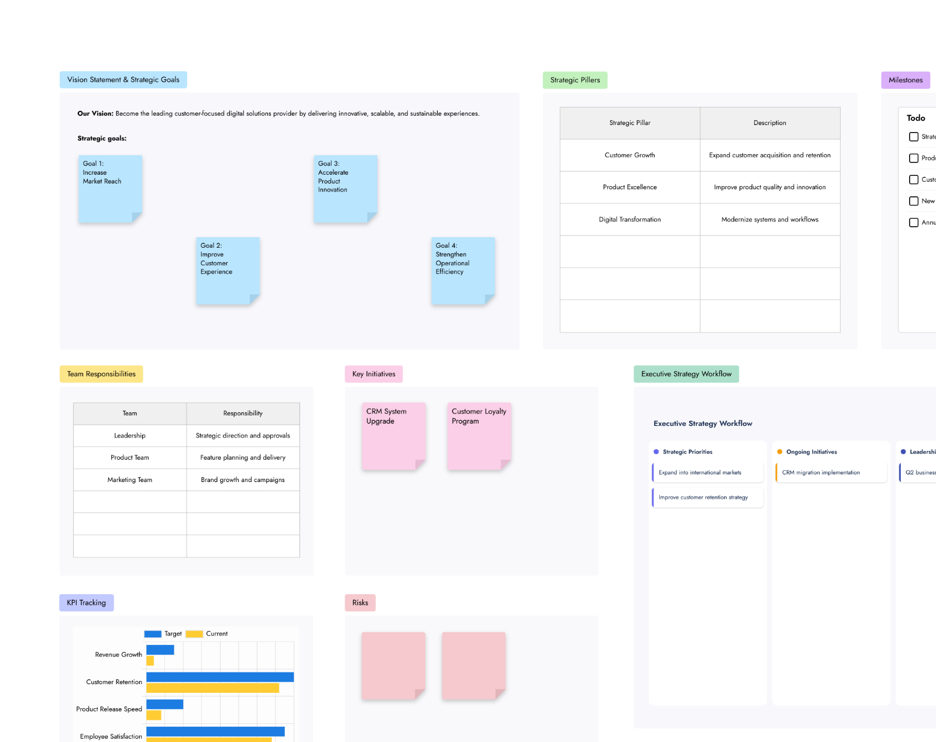The image size is (936, 742).
Task: Open the 'Expand into international markets' card
Action: click(708, 473)
